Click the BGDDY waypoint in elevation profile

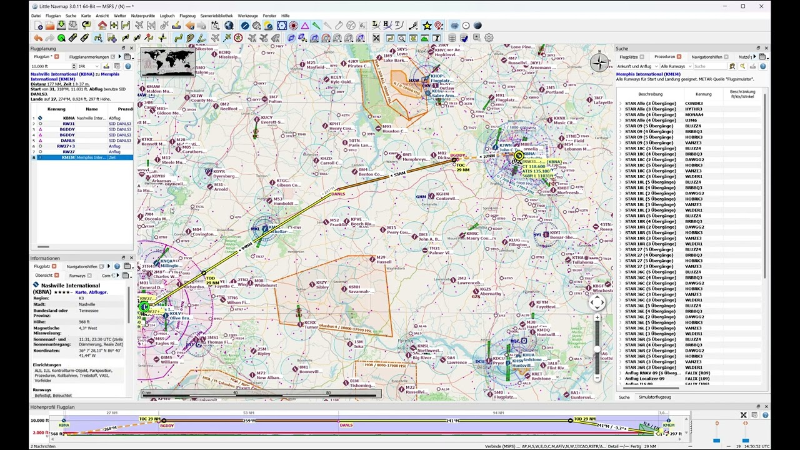click(x=167, y=426)
